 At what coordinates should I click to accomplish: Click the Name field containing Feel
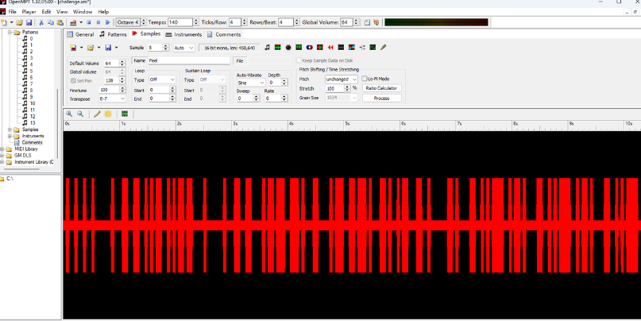(188, 60)
